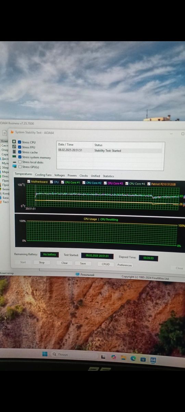Enable Stress GPU(s) checkbox
Viewport: 185px width, 412px height.
pyautogui.click(x=20, y=167)
